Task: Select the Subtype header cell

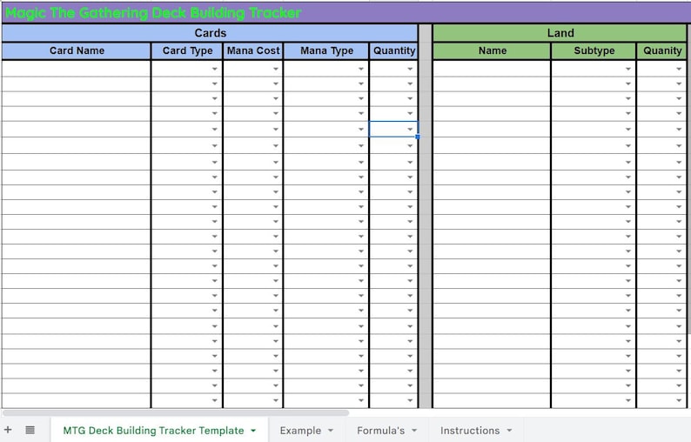Action: (594, 50)
